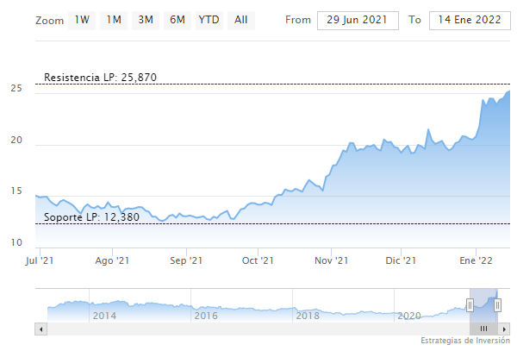
Task: Set zoom to 1M
Action: (x=113, y=20)
